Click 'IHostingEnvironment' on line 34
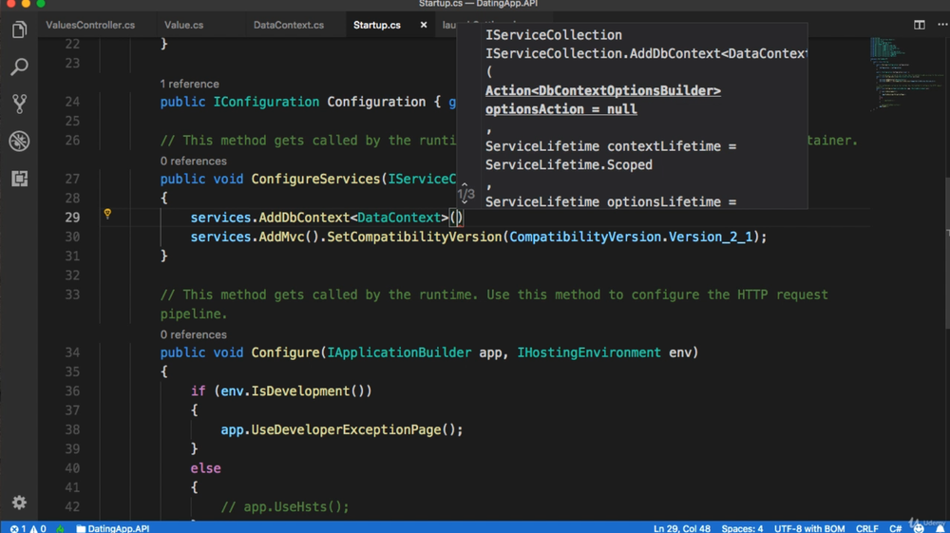 [589, 352]
